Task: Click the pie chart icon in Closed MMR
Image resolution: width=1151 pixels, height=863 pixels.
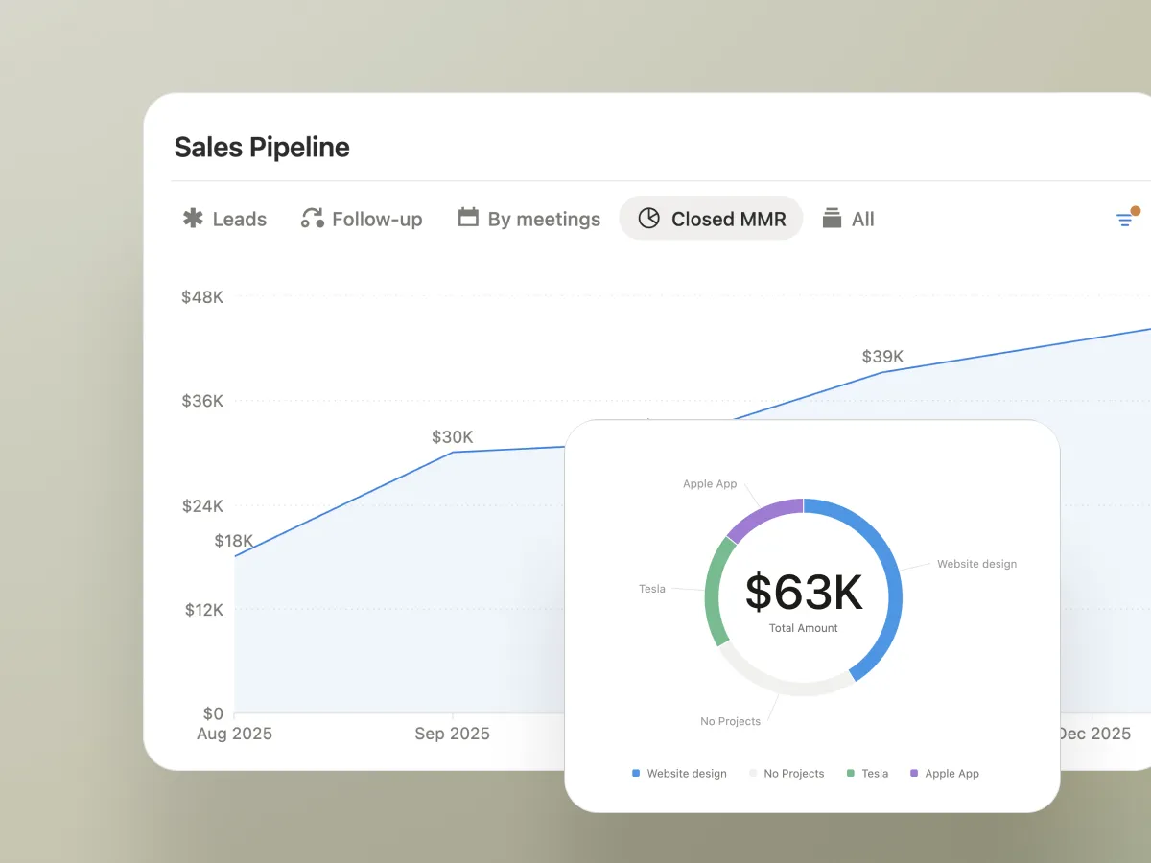Action: [649, 219]
